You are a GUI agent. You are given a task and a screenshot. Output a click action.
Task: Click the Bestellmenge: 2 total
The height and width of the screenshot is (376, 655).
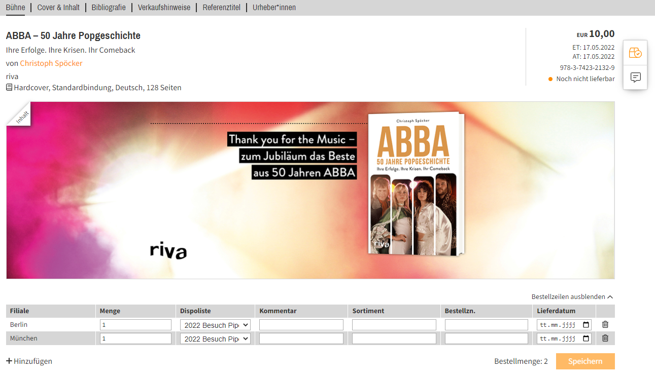(521, 361)
